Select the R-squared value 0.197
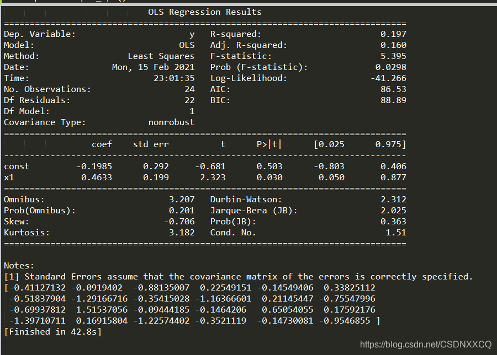 393,34
